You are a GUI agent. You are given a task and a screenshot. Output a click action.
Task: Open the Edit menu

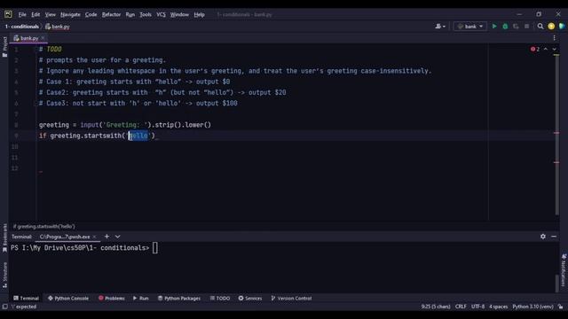click(35, 14)
